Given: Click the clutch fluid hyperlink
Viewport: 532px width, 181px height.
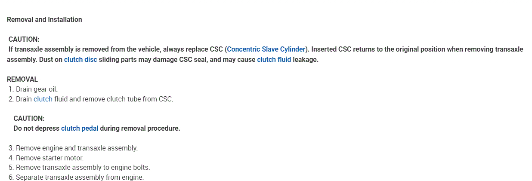Looking at the screenshot, I should [x=274, y=59].
